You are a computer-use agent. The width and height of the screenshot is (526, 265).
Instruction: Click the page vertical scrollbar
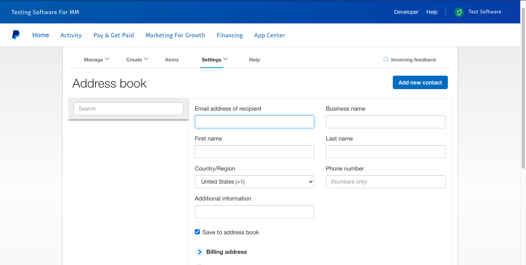(523, 88)
